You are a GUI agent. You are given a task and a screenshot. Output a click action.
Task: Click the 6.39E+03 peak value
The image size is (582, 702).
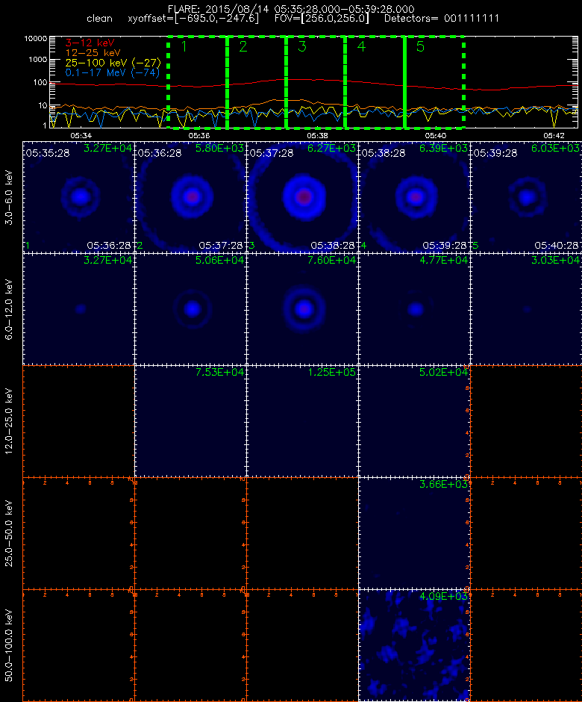click(443, 148)
